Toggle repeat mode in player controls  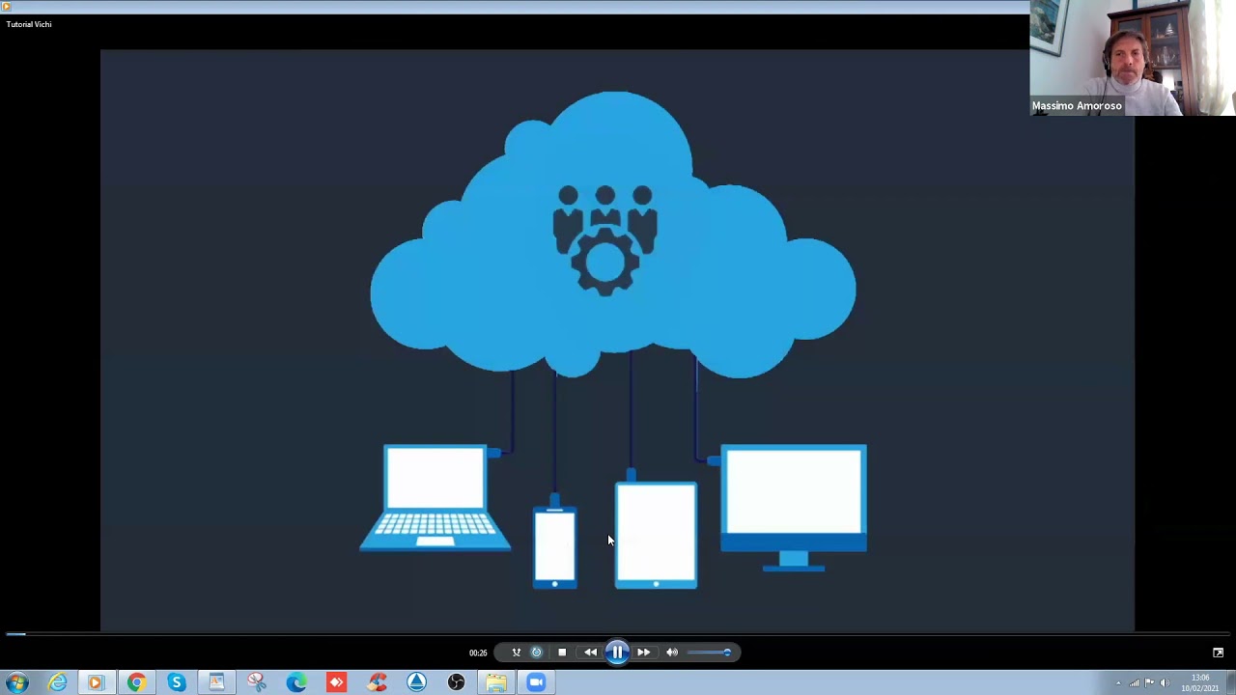click(537, 653)
